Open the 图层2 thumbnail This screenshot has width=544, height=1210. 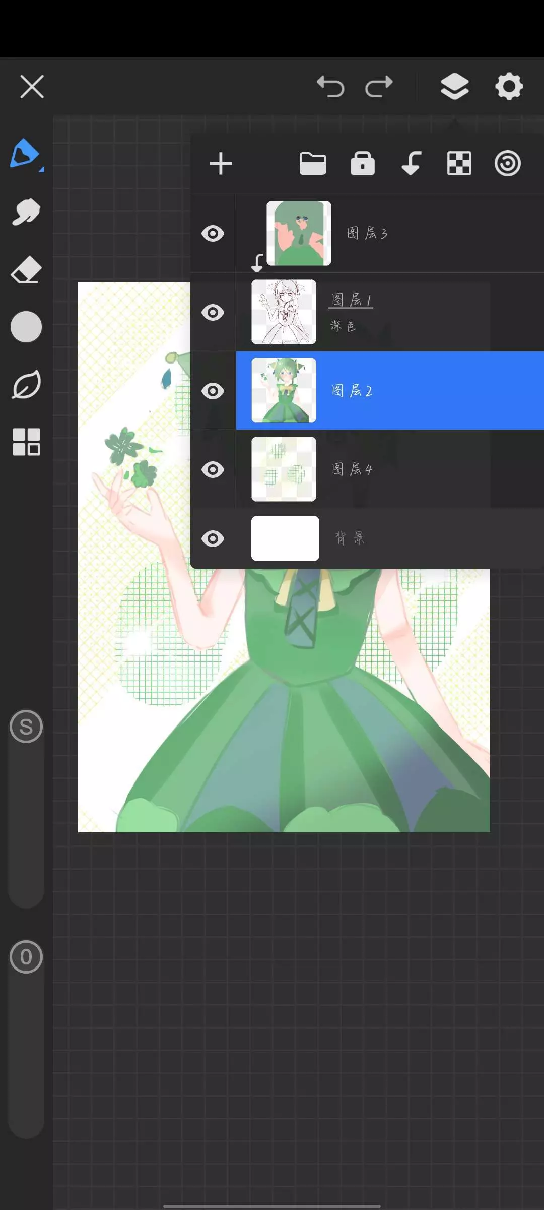(284, 391)
